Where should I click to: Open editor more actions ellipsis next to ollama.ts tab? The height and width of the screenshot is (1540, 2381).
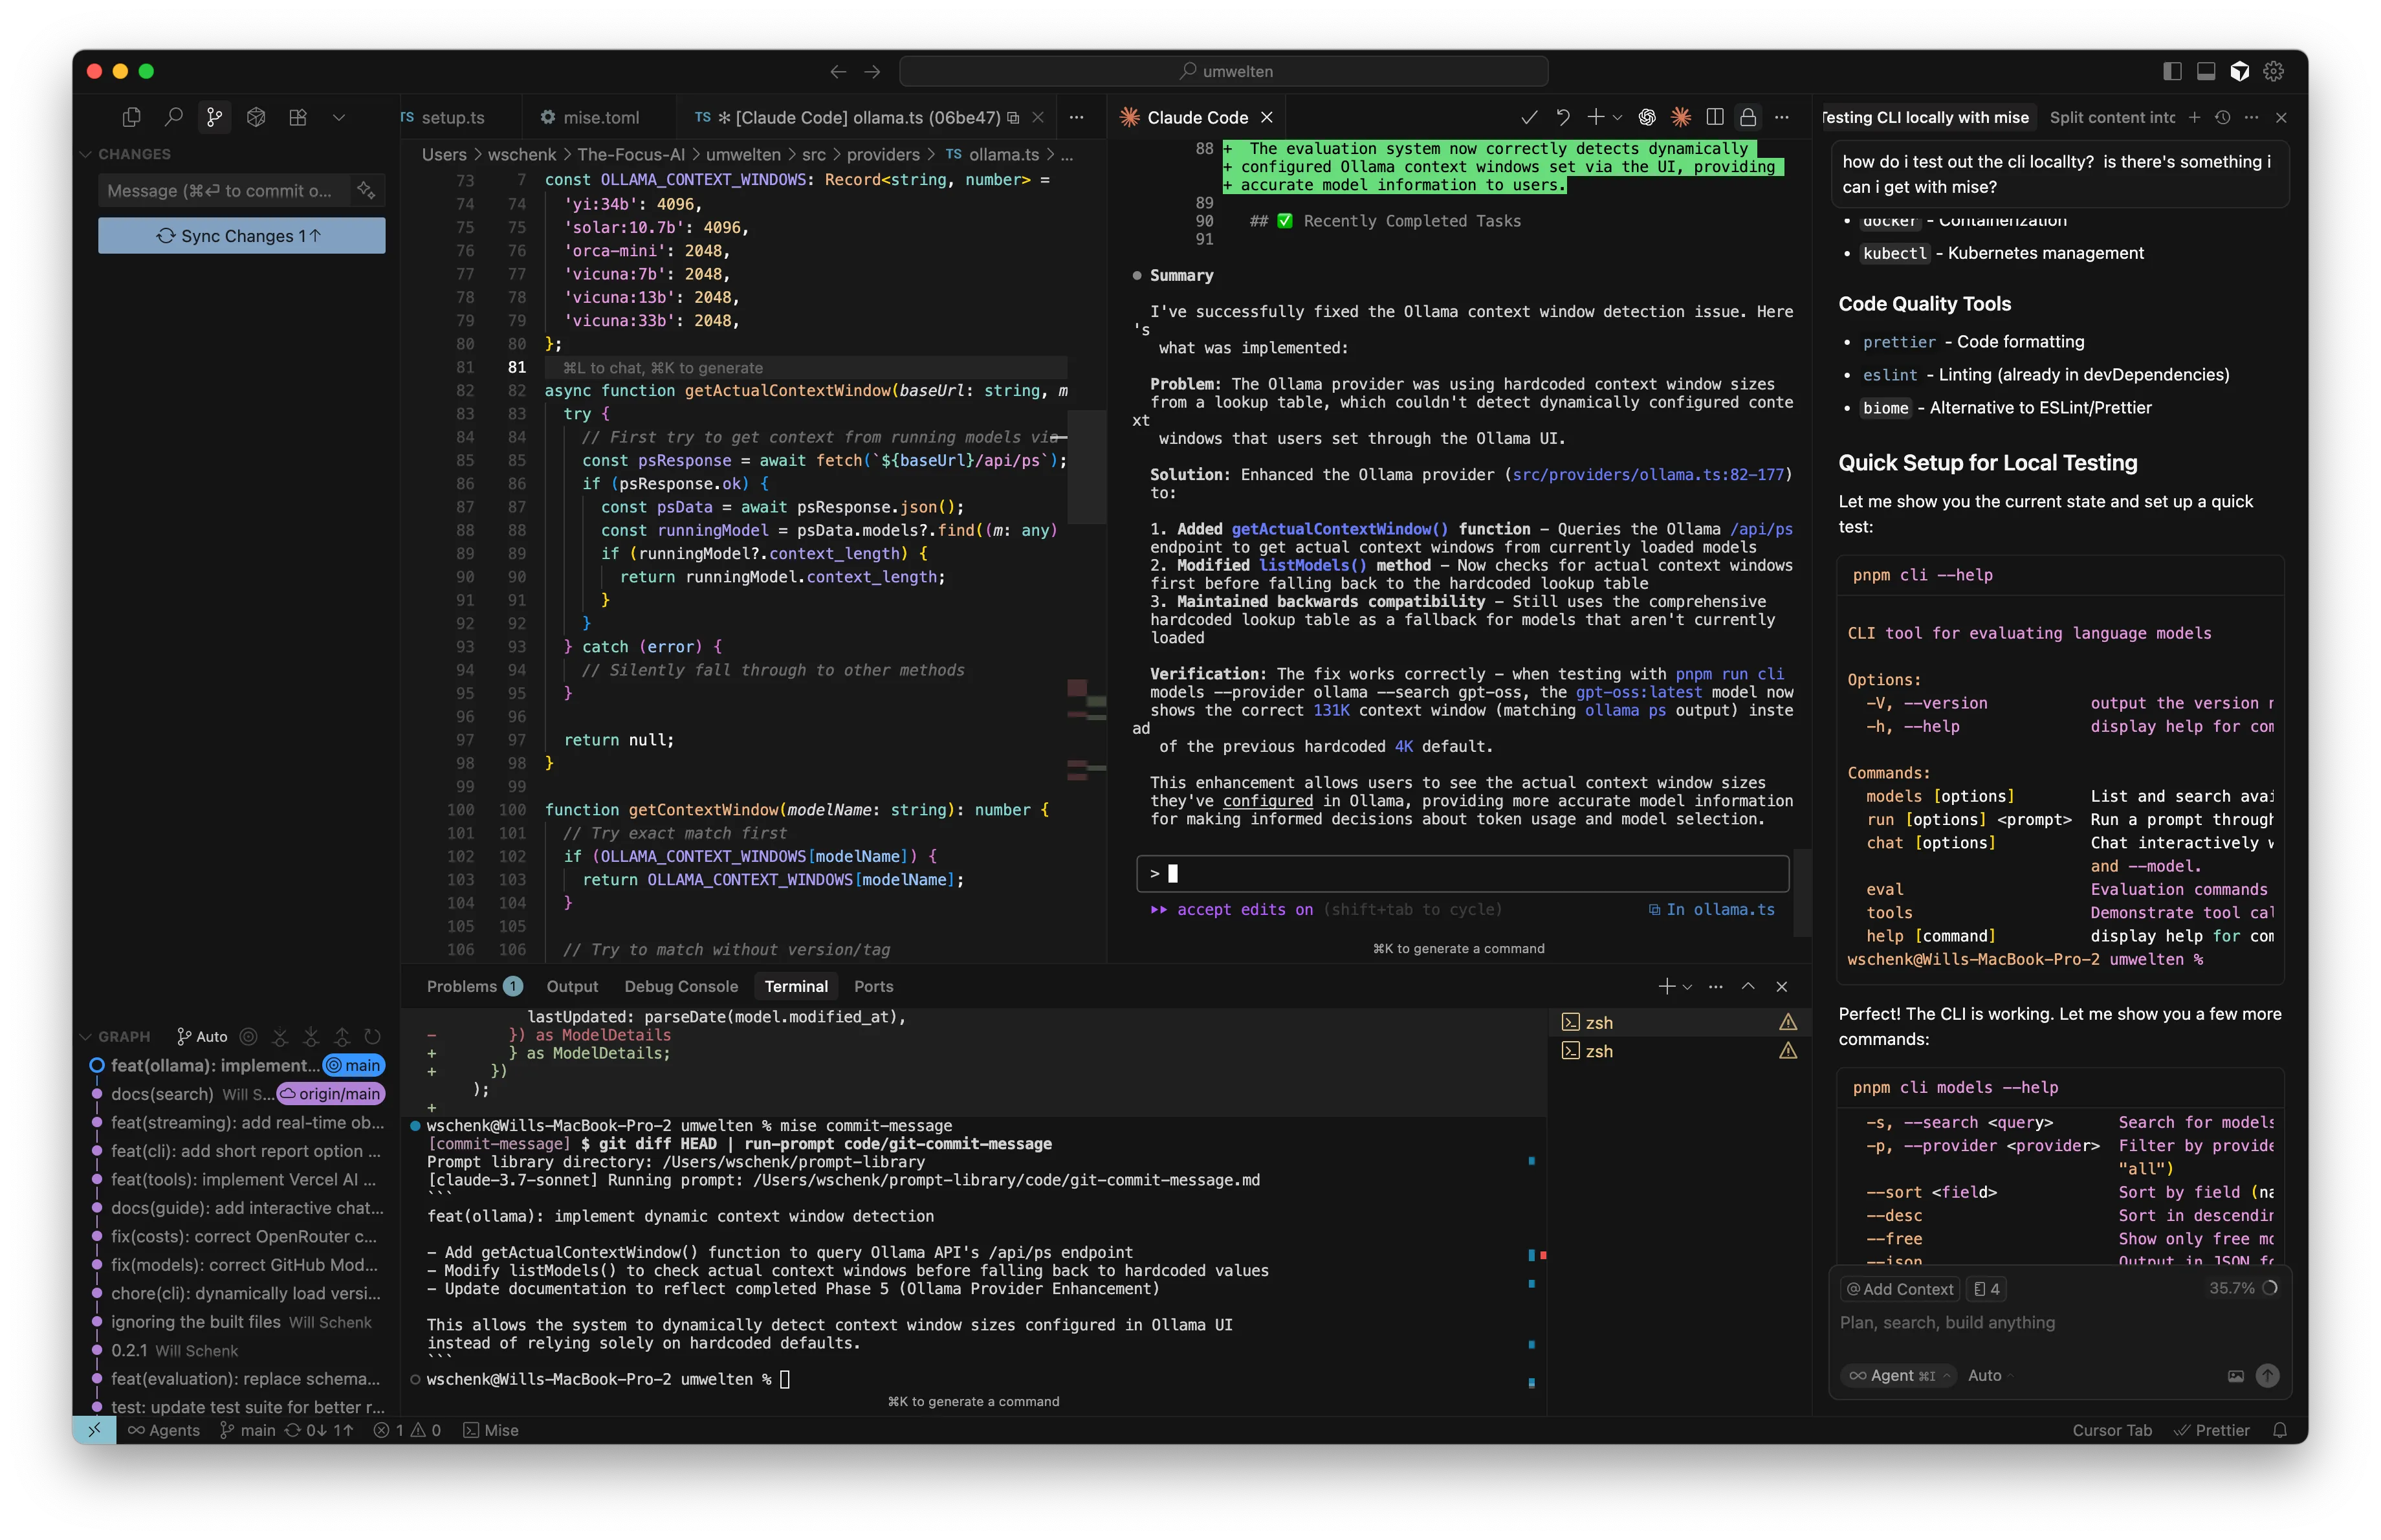[x=1076, y=117]
